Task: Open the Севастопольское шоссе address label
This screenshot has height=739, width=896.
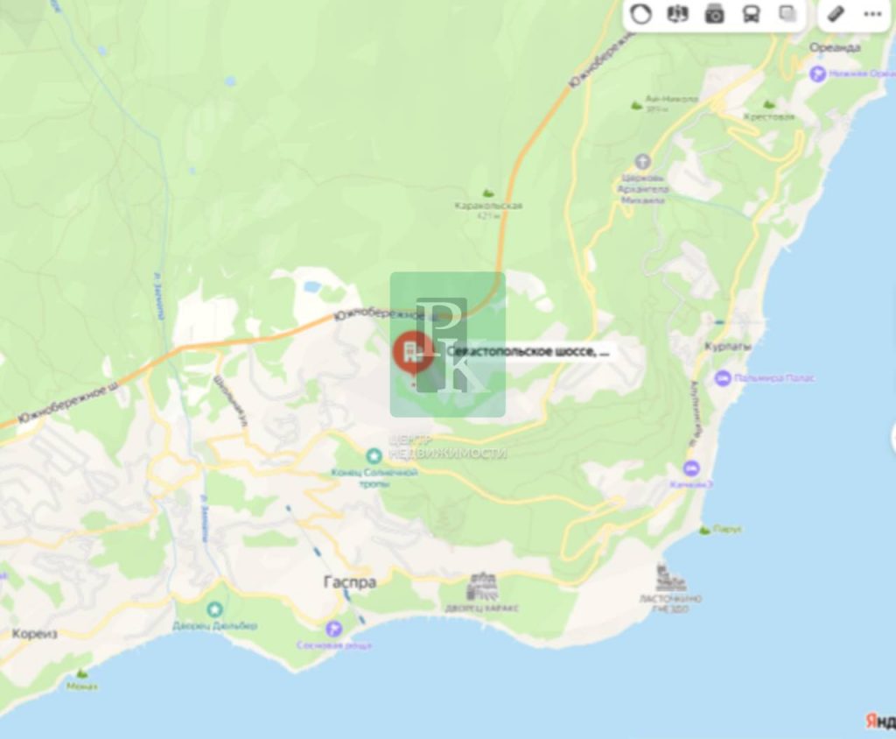Action: [528, 351]
